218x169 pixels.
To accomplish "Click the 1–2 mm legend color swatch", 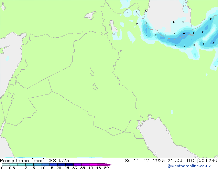I will [22, 165].
